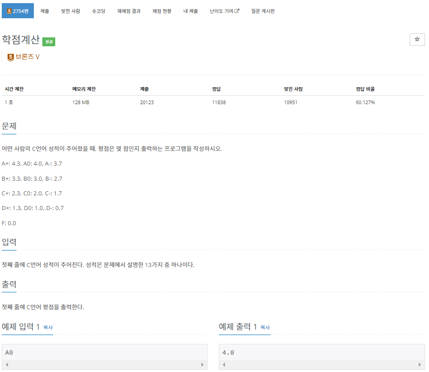This screenshot has height=372, width=429.
Task: Click right scroll arrow of example input box
Action: pyautogui.click(x=202, y=364)
